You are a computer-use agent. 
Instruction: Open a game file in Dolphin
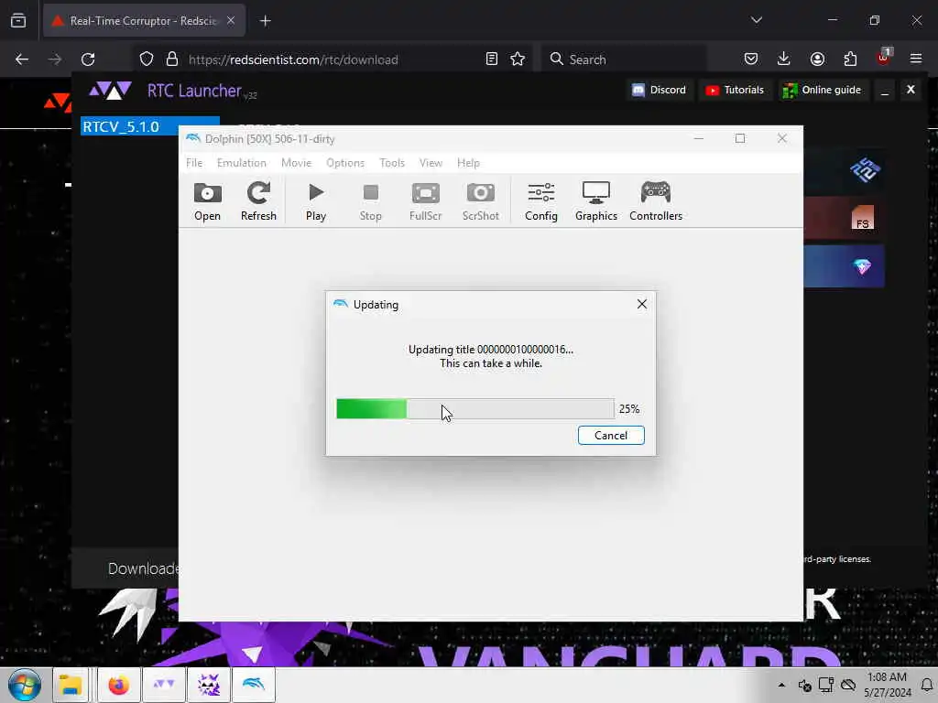click(207, 201)
